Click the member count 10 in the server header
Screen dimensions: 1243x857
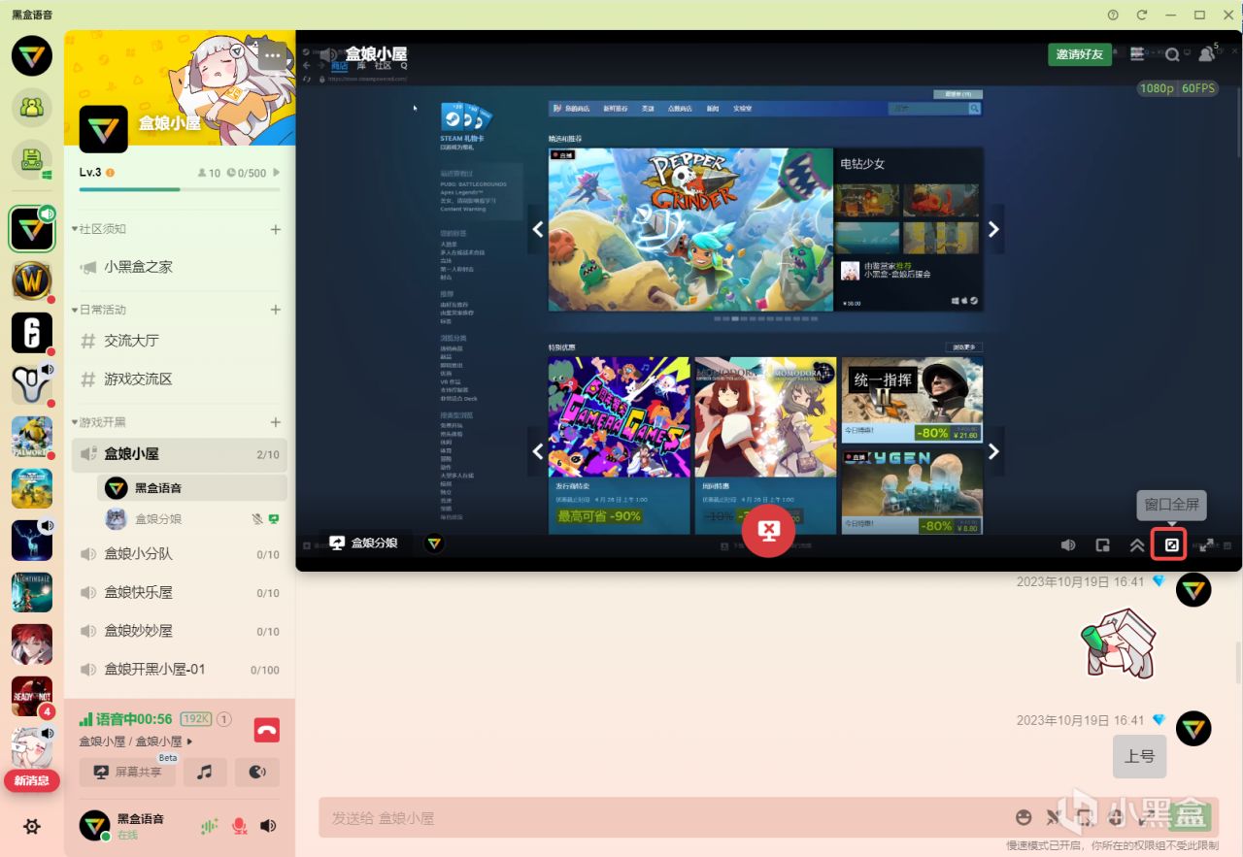tap(209, 173)
